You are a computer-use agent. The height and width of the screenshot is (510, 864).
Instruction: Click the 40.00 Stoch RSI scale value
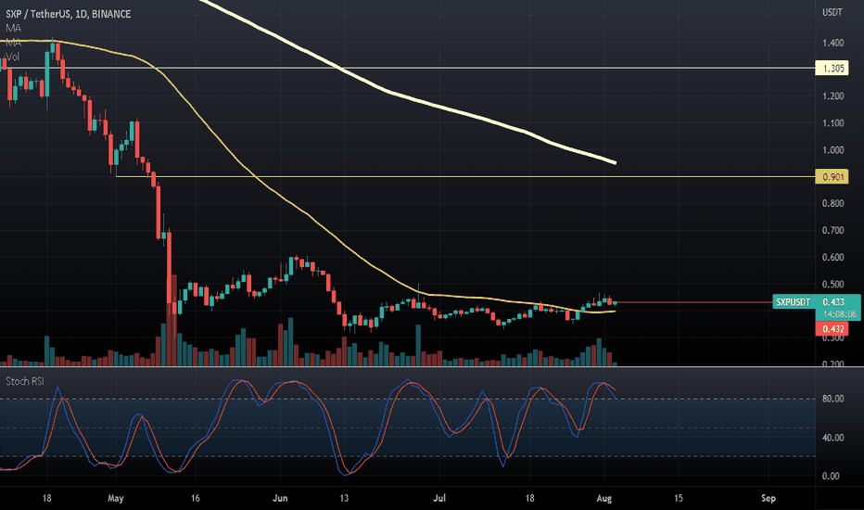(832, 438)
